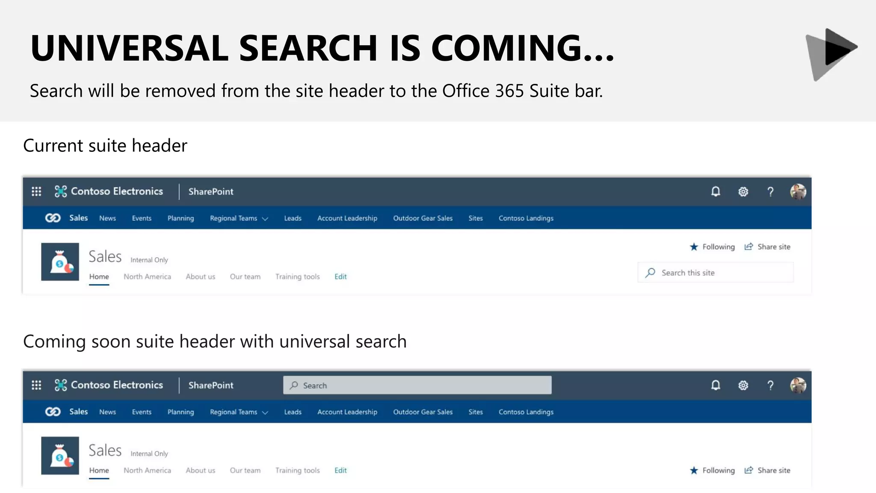Click Sales hub name in current hub navigation
The width and height of the screenshot is (876, 493).
tap(78, 218)
